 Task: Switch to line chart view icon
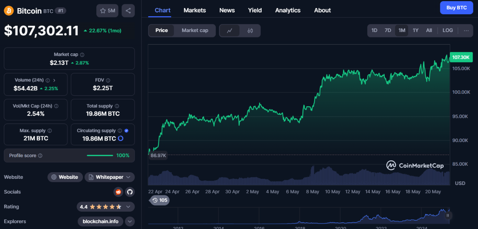click(230, 31)
